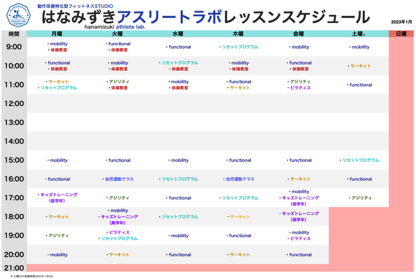This screenshot has height=279, width=416.
Task: Click アジリティ in the 火曜 11:00 slot
Action: [x=119, y=82]
